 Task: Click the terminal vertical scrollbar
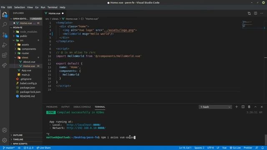point(266,140)
